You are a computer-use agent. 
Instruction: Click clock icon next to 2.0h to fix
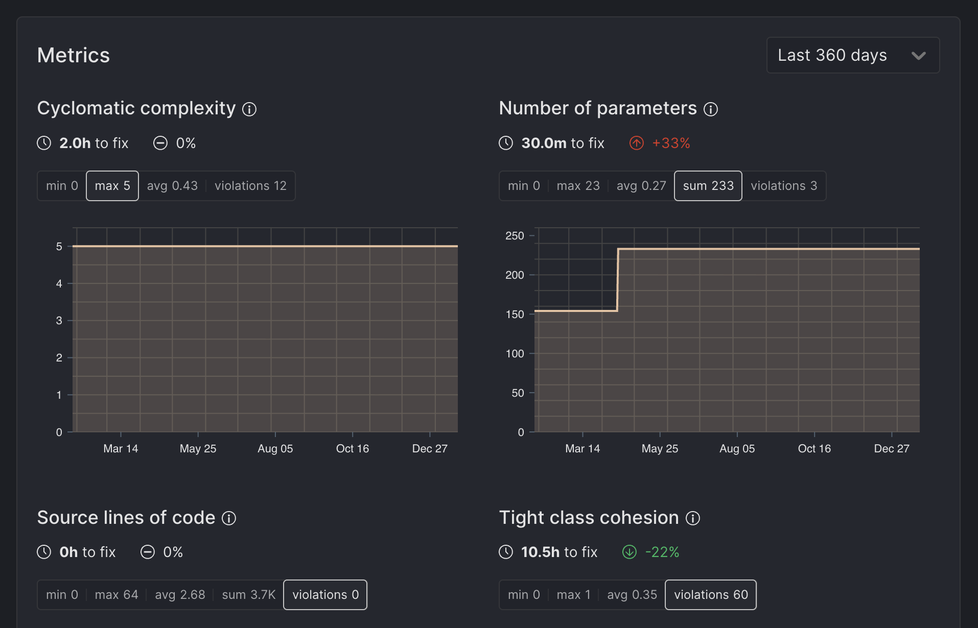click(x=44, y=143)
